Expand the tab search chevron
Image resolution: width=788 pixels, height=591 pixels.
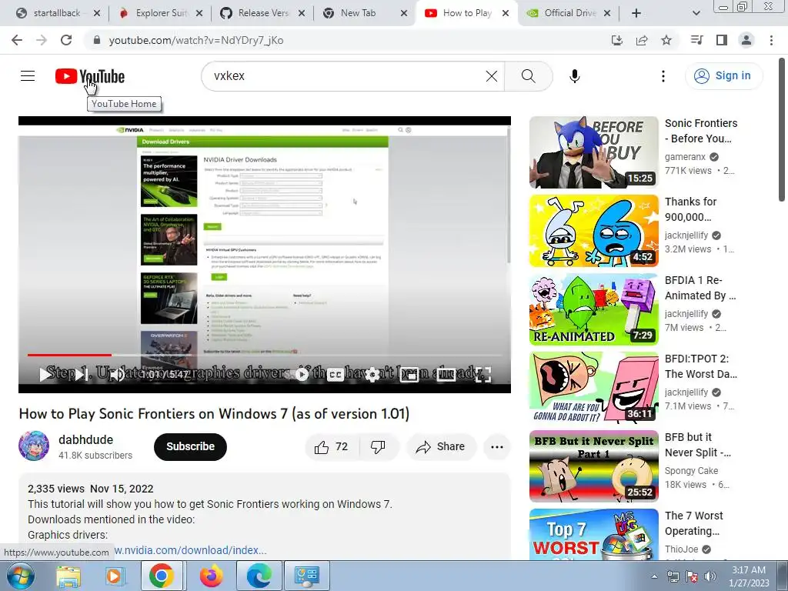click(696, 14)
